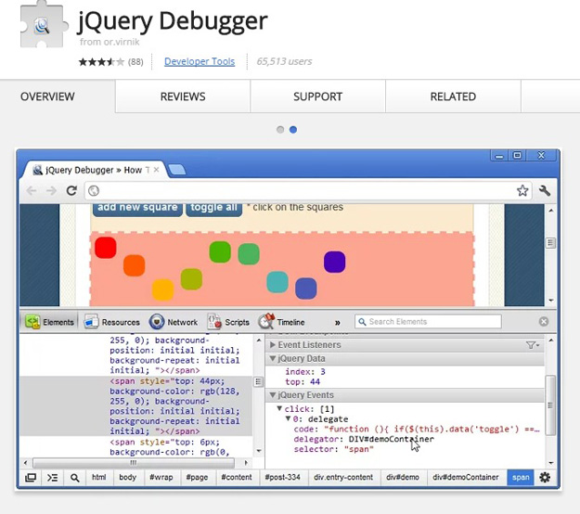Open the Developer Tools category link
Screen dimensions: 580x514
click(x=200, y=62)
